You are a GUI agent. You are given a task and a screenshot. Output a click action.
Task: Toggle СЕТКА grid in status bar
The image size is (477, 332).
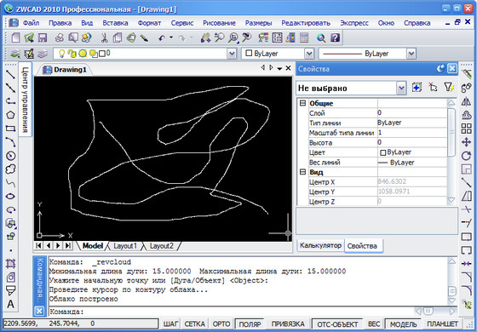point(194,324)
